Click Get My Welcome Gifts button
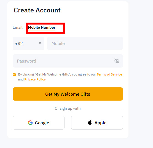The image size is (153, 148). (x=68, y=94)
